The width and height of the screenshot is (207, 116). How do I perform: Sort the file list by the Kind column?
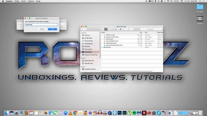click(146, 32)
